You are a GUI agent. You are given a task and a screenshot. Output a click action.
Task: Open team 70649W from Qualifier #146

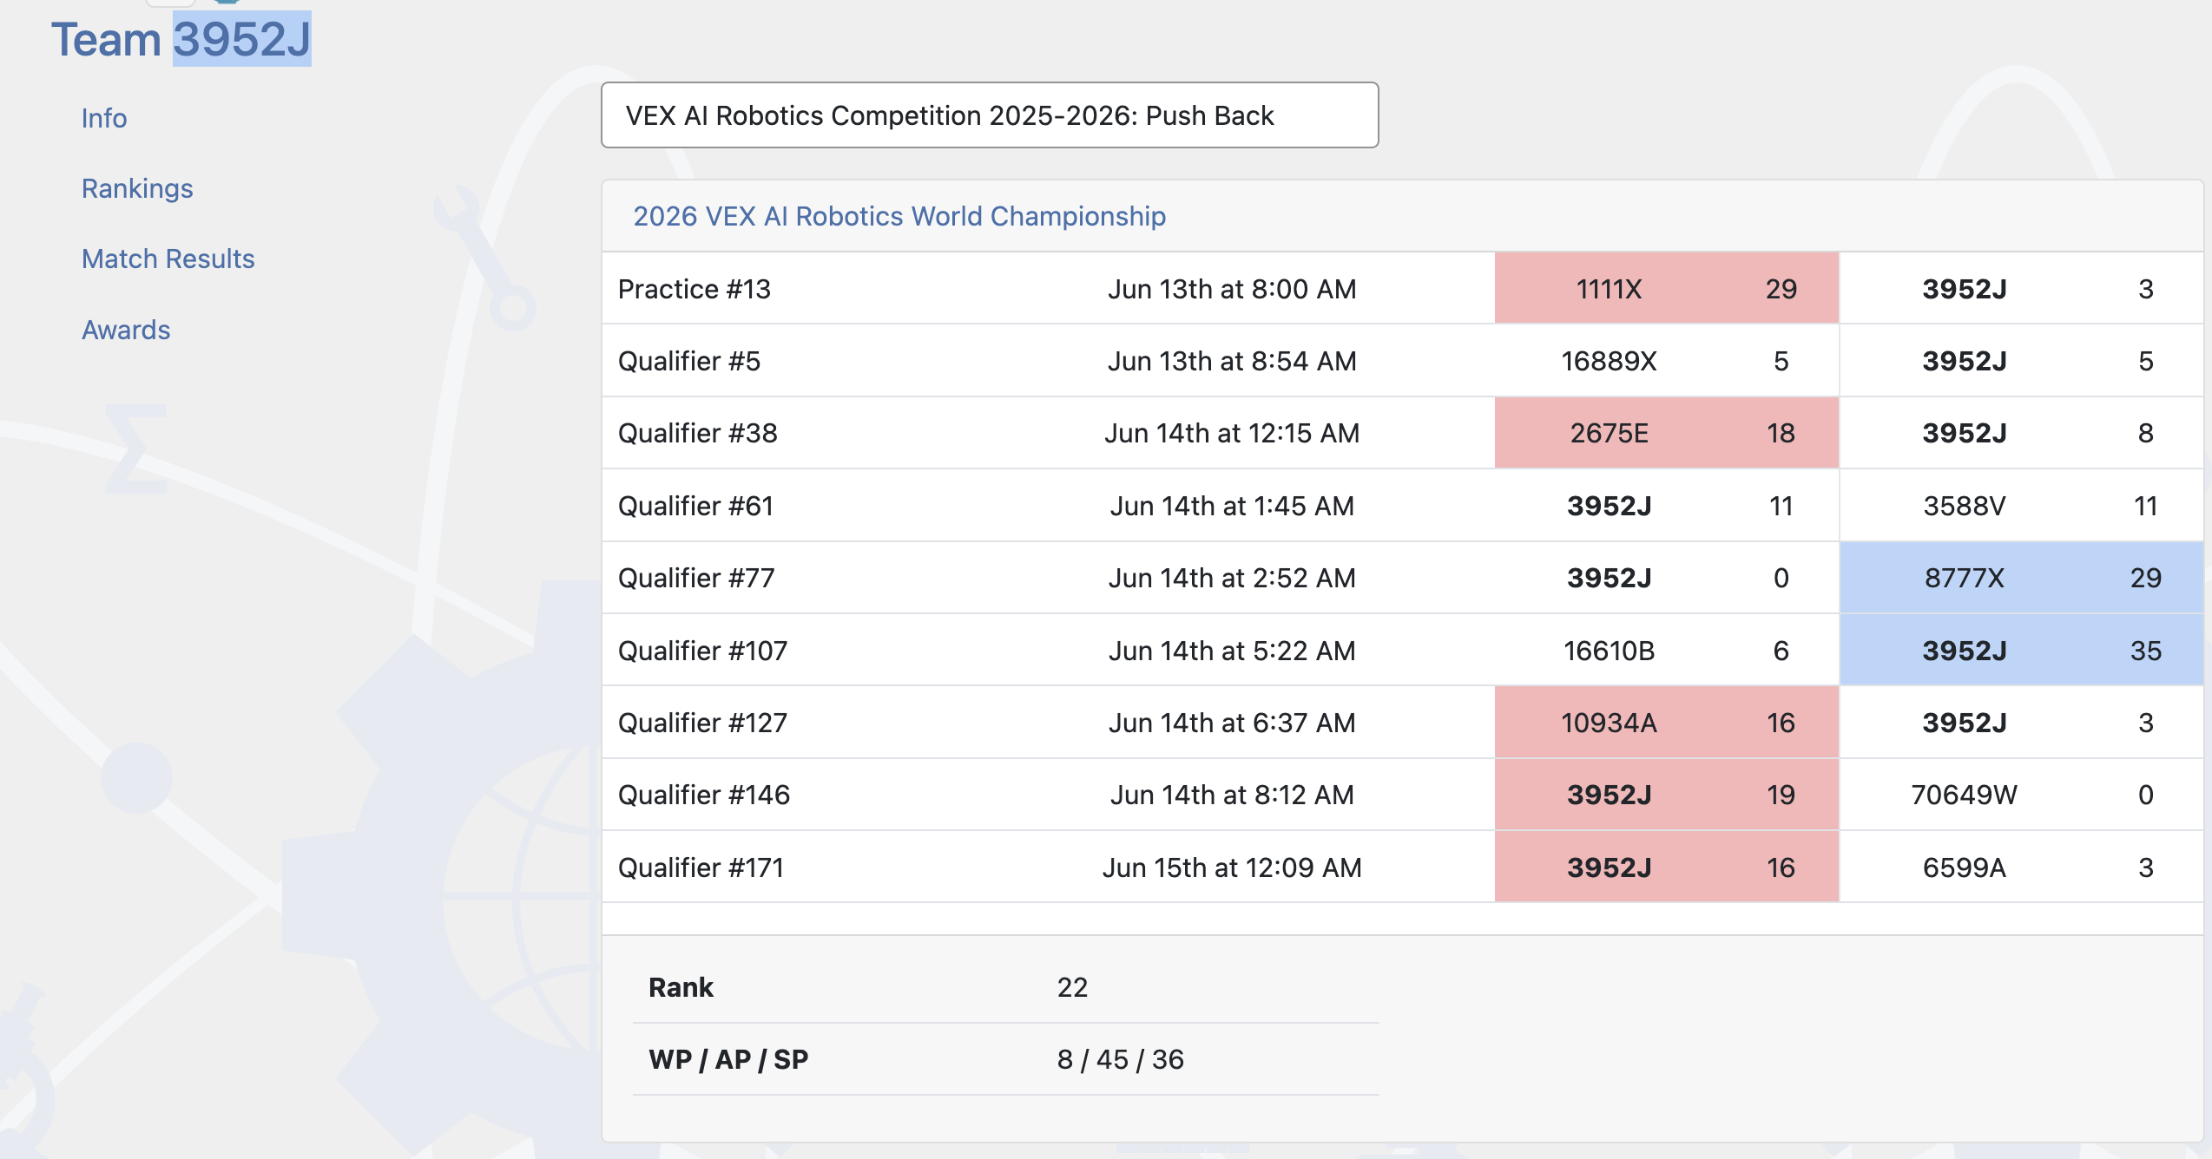click(x=1964, y=795)
